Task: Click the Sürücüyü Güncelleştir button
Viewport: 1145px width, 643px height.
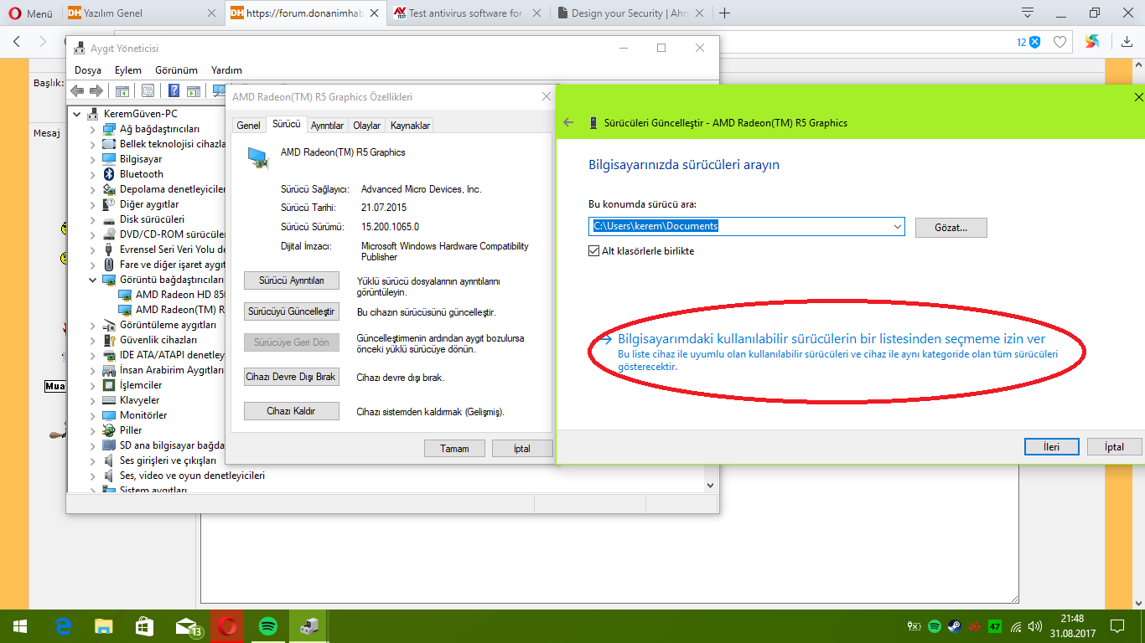Action: tap(291, 311)
